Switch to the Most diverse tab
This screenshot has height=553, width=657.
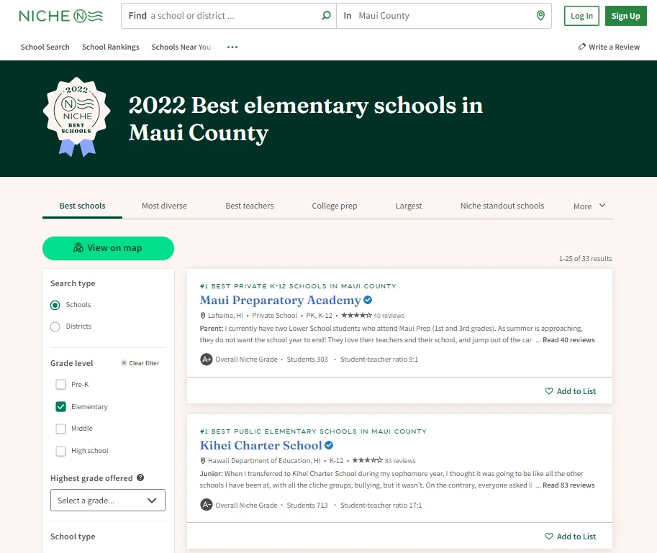(164, 206)
